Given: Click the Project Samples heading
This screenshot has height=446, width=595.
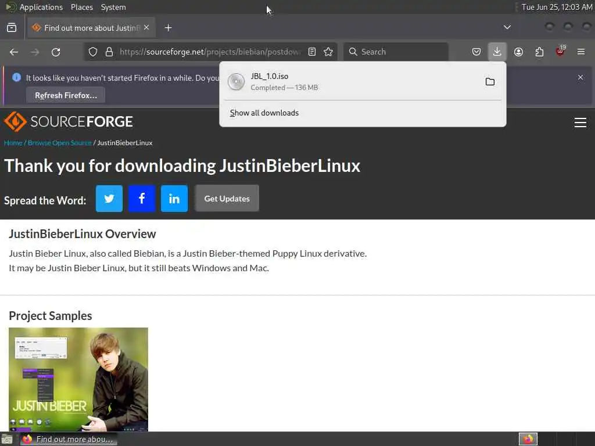Looking at the screenshot, I should 51,316.
